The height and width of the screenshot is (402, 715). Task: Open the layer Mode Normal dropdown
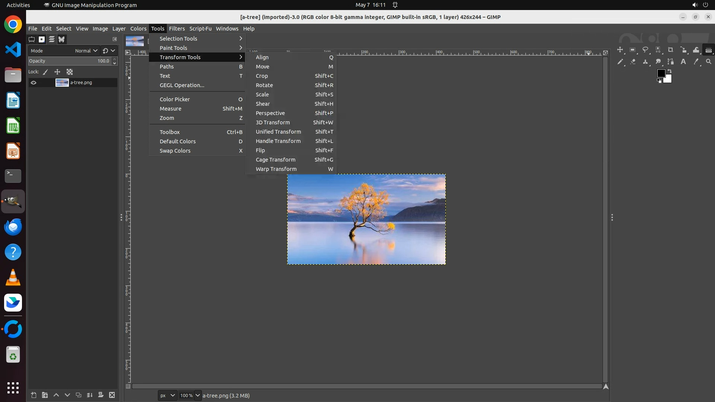pos(86,51)
